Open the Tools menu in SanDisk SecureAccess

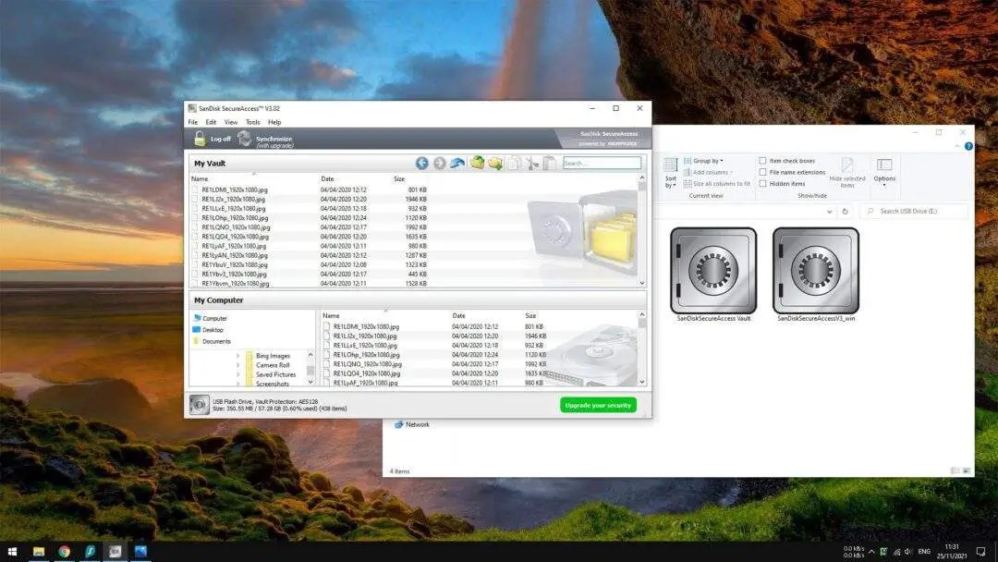[x=253, y=120]
